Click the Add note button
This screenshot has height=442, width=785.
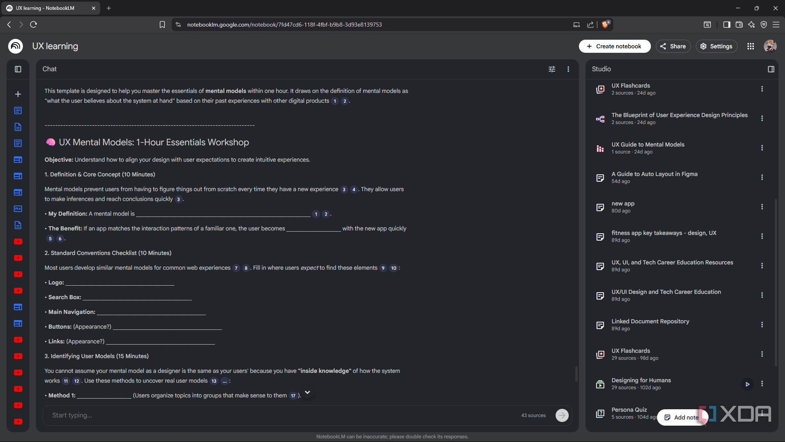click(x=682, y=417)
